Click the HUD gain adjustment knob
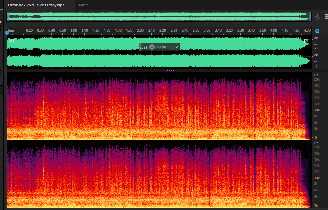Screen dimensions: 328x210 tap(152, 47)
